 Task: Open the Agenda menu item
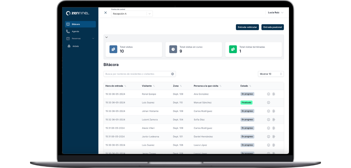(x=75, y=31)
